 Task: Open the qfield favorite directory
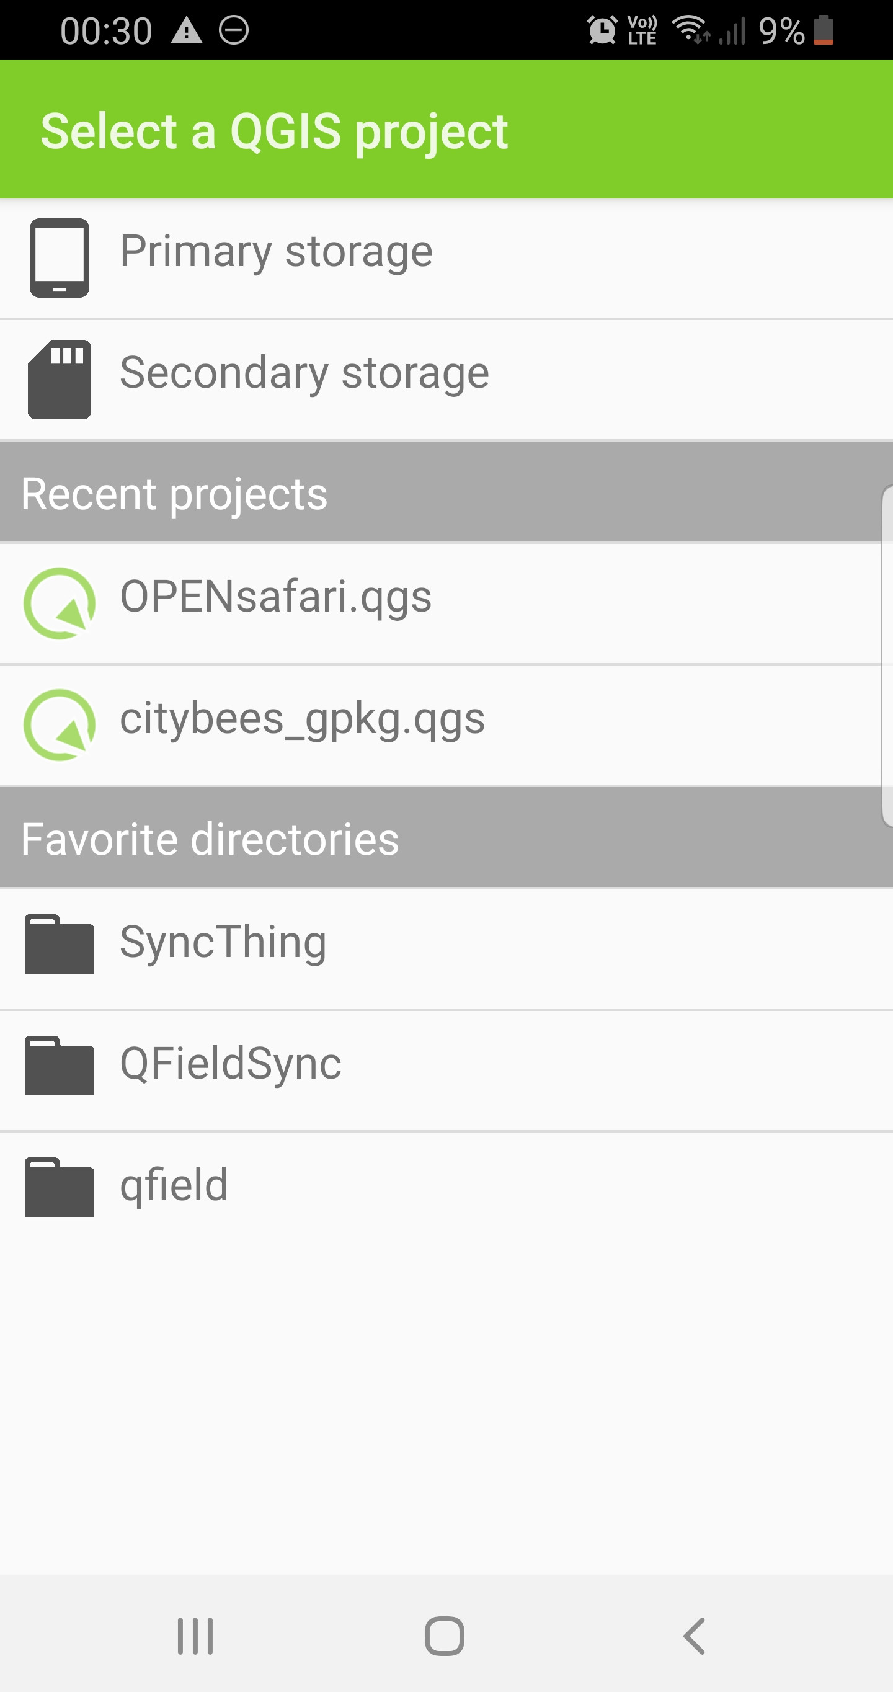tap(174, 1186)
